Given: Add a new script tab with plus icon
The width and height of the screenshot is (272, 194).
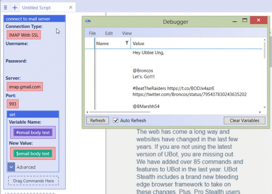Looking at the screenshot, I should point(15,7).
